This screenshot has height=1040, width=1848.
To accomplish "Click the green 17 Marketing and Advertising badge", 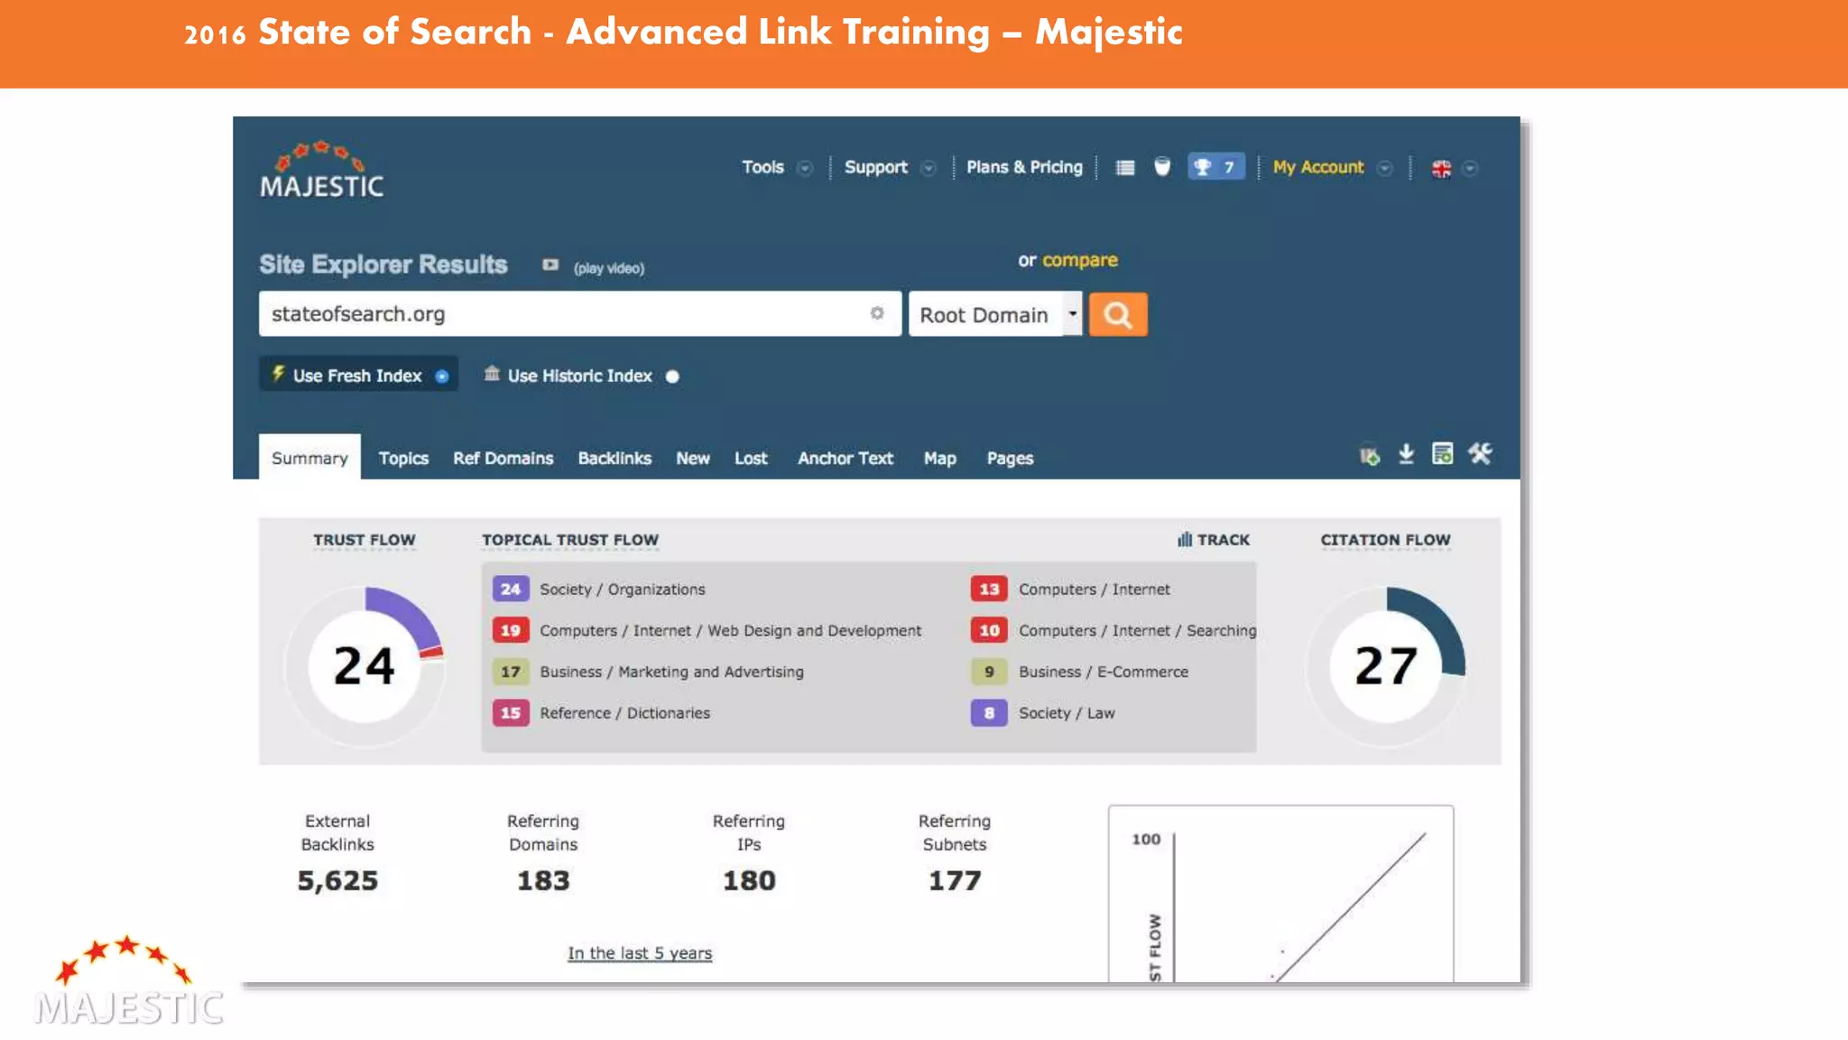I will pos(511,672).
